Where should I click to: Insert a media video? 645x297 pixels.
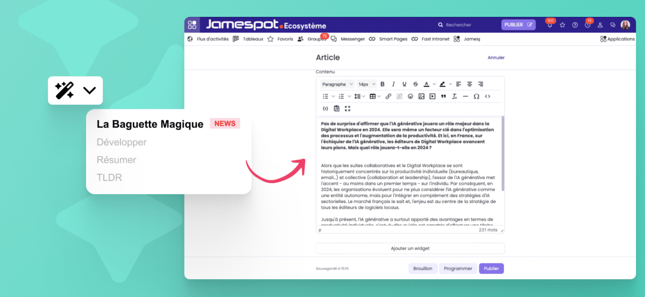[433, 97]
